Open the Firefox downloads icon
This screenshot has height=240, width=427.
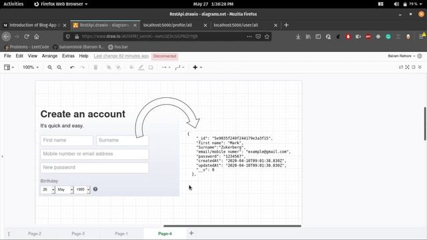[x=298, y=37]
